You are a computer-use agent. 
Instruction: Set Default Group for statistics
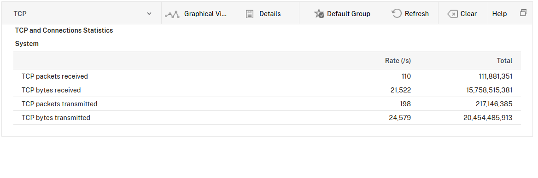pos(342,14)
